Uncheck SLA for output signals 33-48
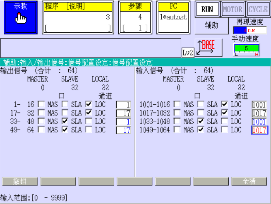The image size is (271, 204). tap(65, 121)
